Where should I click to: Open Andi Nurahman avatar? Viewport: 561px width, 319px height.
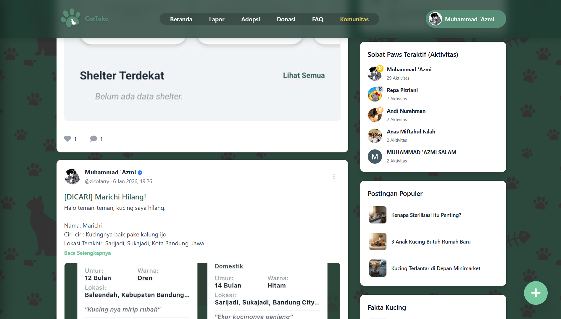click(x=375, y=115)
